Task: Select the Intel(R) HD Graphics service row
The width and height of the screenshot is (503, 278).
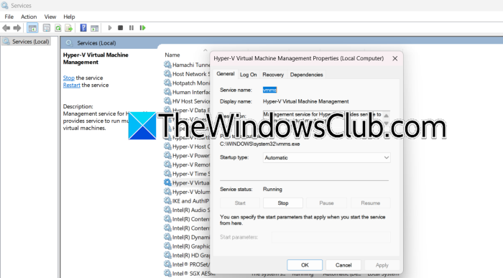Action: (x=187, y=255)
